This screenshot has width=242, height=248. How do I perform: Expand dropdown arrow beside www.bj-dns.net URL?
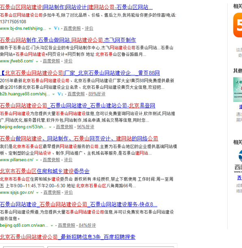point(50,29)
